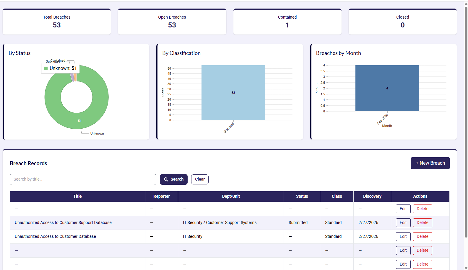The image size is (468, 270).
Task: Edit the Unauthorized Access to Customer Support Database record
Action: [x=403, y=223]
